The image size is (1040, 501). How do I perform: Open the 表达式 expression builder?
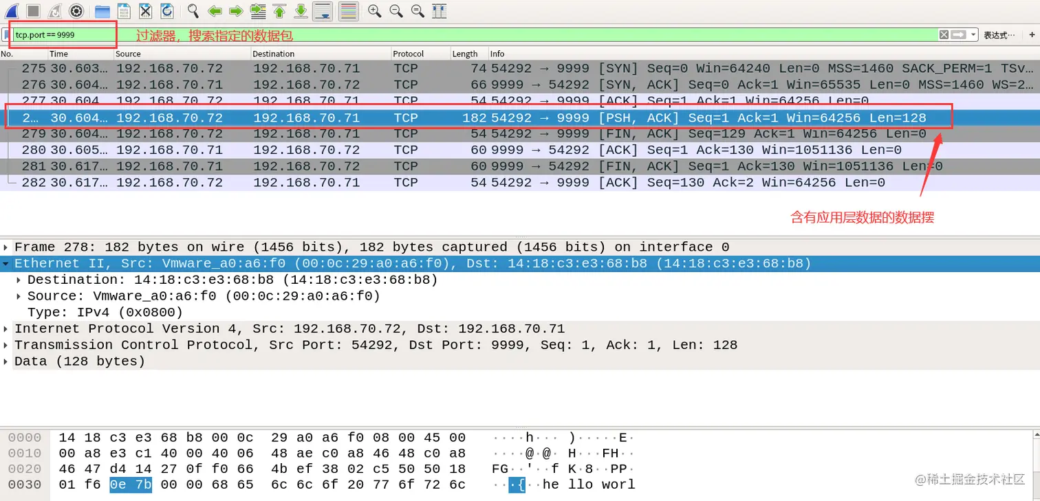pos(999,34)
